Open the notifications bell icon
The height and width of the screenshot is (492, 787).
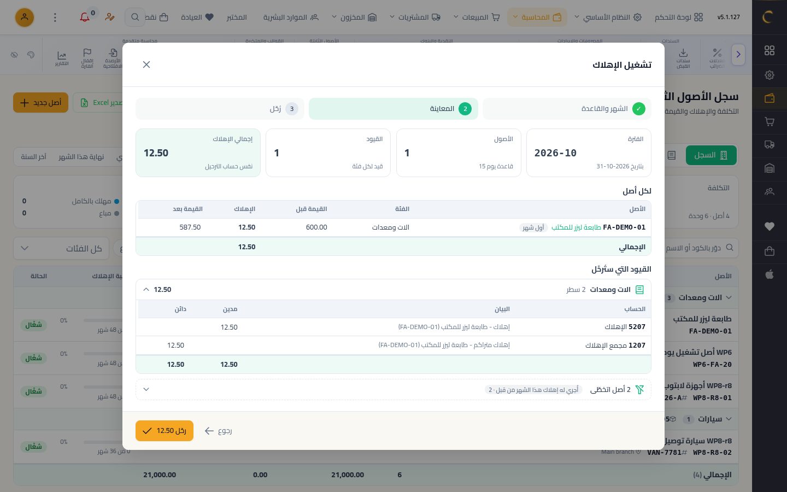click(85, 17)
